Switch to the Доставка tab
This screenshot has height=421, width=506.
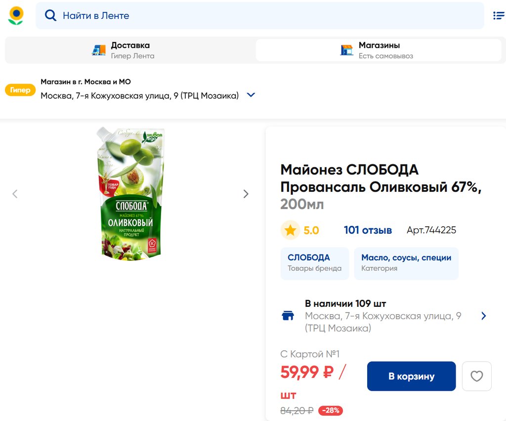pos(129,50)
